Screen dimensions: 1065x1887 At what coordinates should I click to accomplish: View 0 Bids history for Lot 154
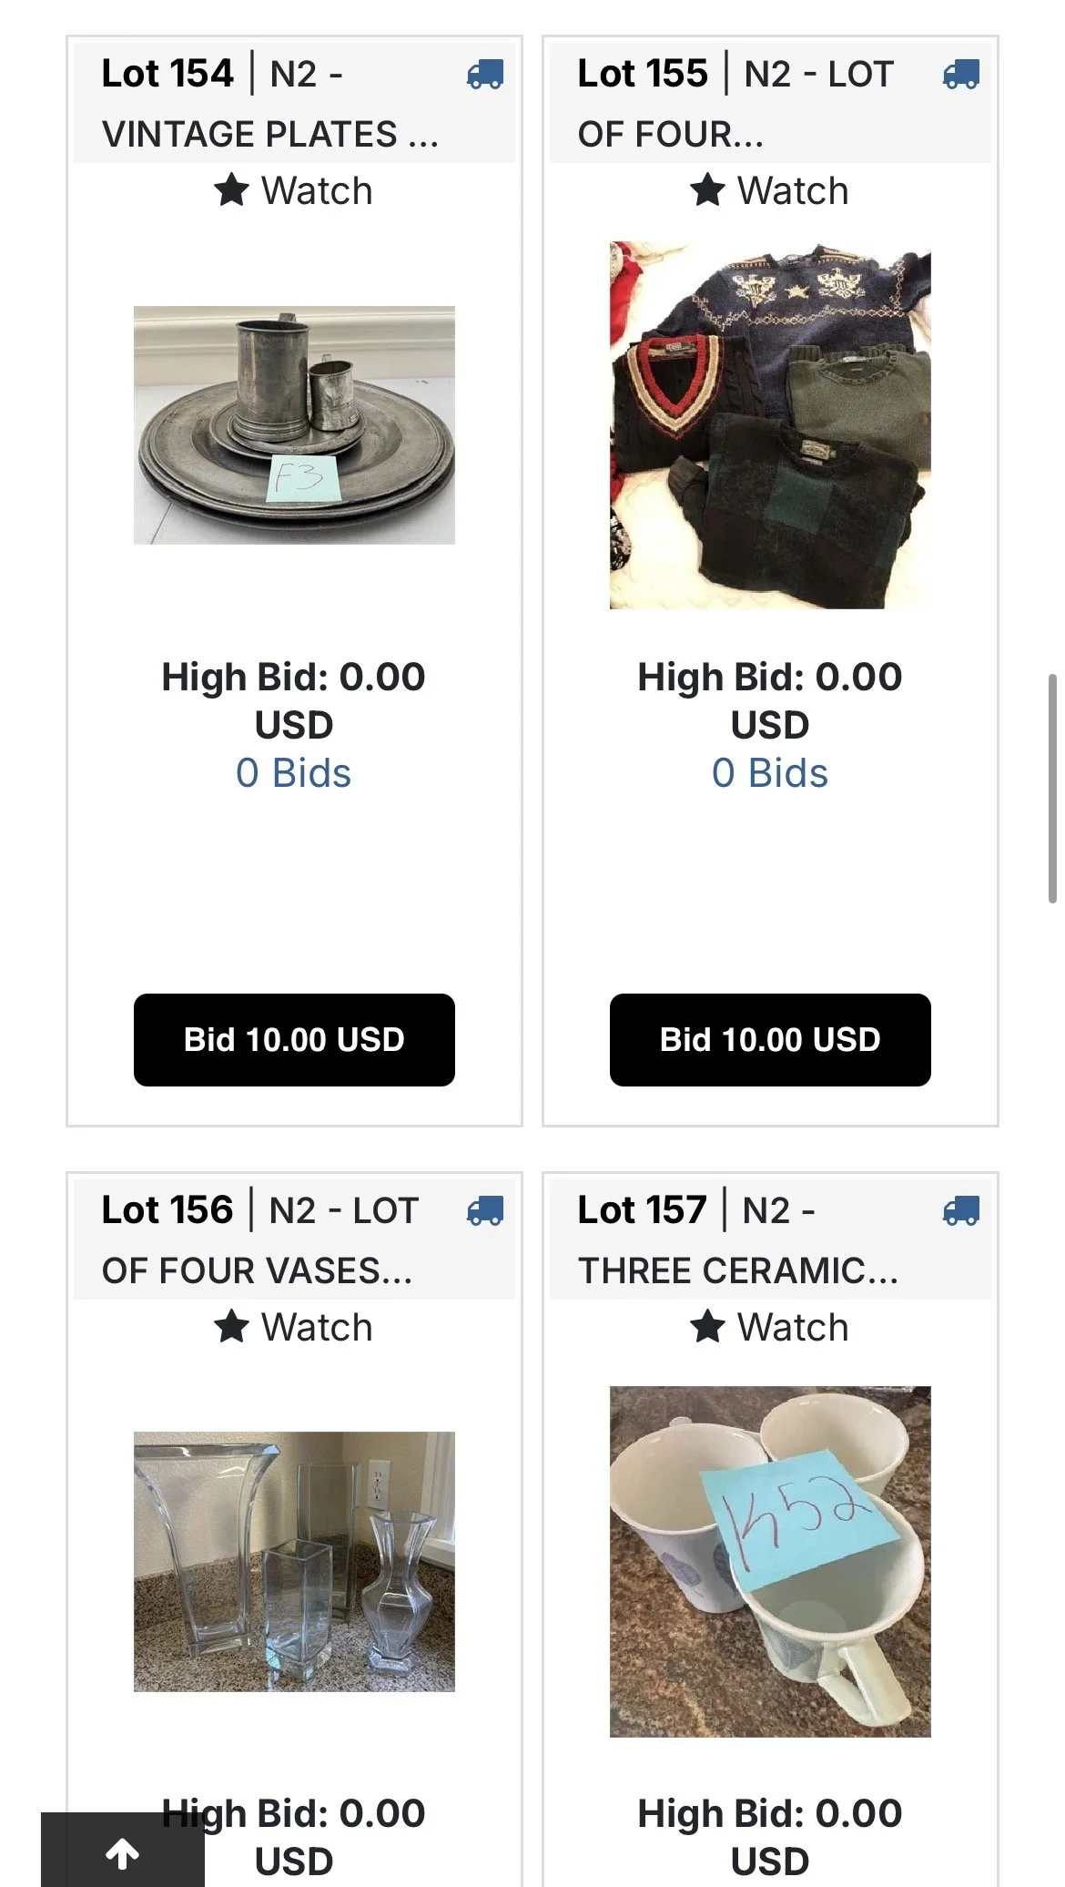[x=293, y=773]
